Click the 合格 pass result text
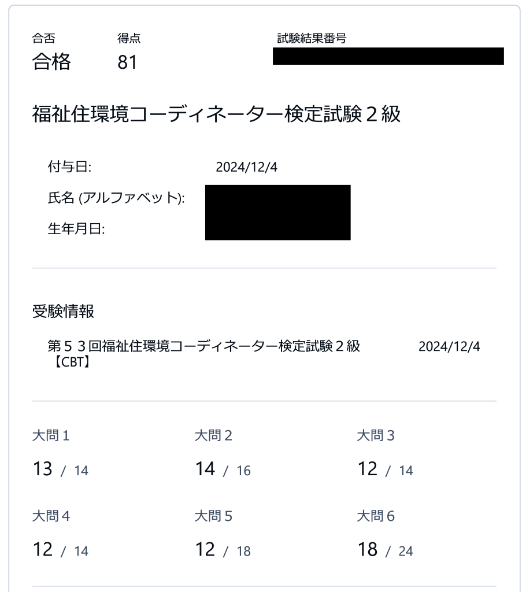The height and width of the screenshot is (592, 526). pyautogui.click(x=51, y=62)
